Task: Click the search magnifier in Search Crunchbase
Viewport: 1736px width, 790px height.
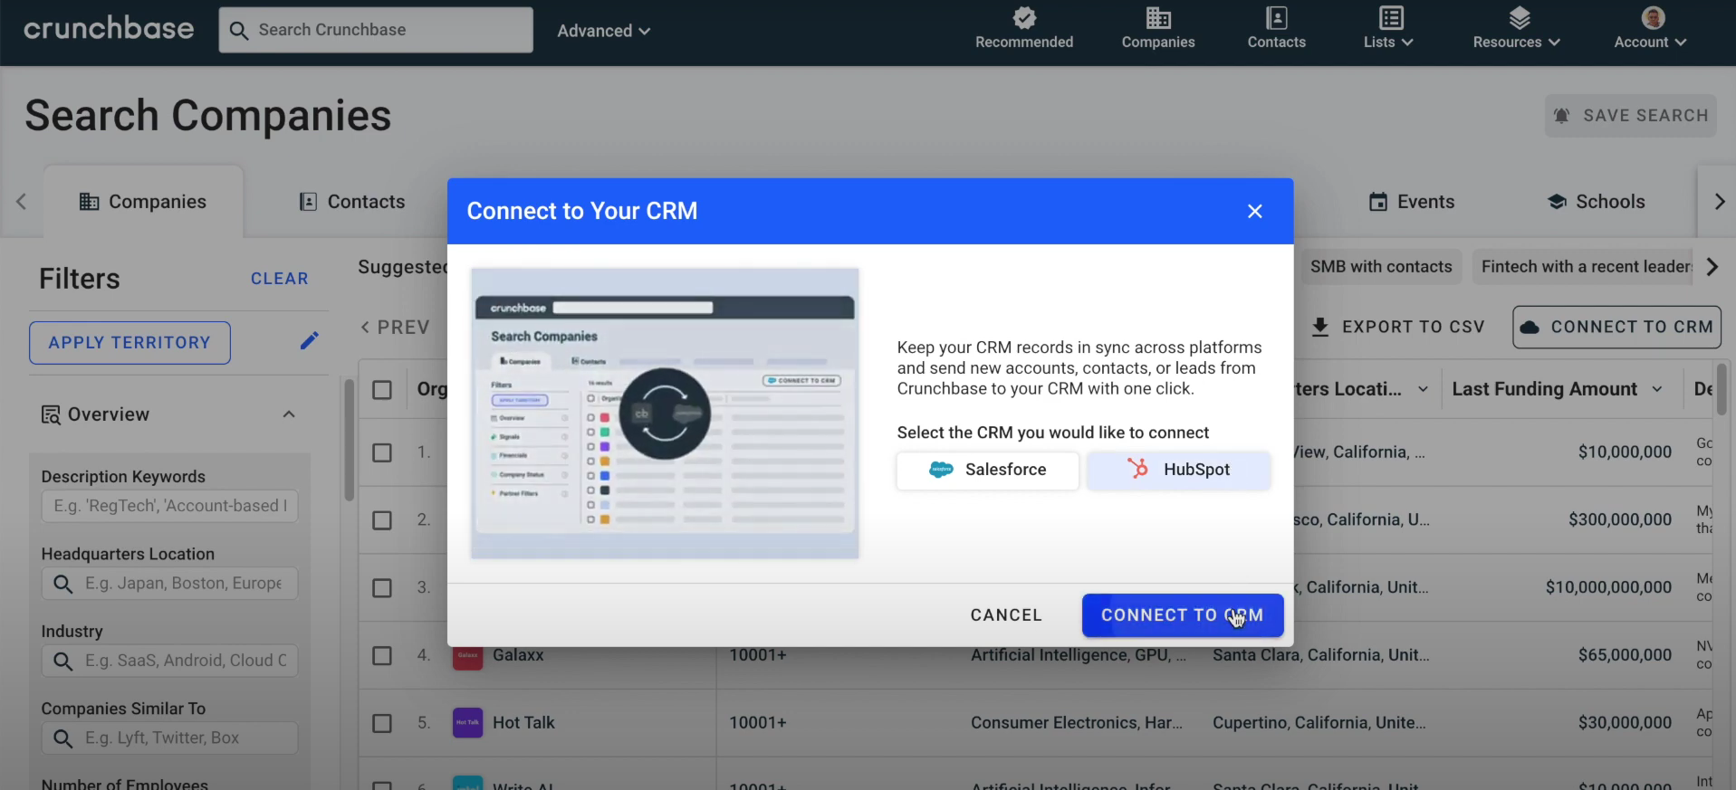Action: tap(239, 31)
